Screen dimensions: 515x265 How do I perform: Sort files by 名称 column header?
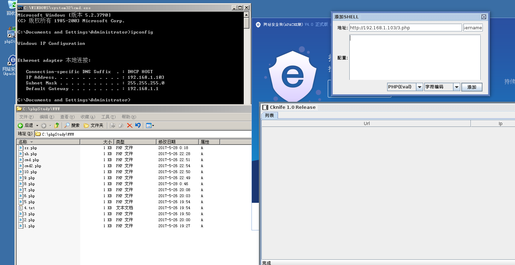point(48,142)
